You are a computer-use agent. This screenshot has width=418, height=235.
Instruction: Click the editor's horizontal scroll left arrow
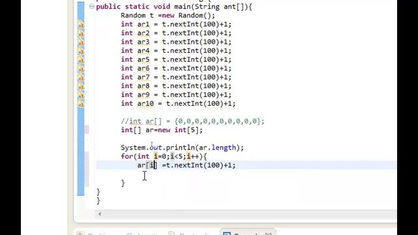click(x=99, y=214)
